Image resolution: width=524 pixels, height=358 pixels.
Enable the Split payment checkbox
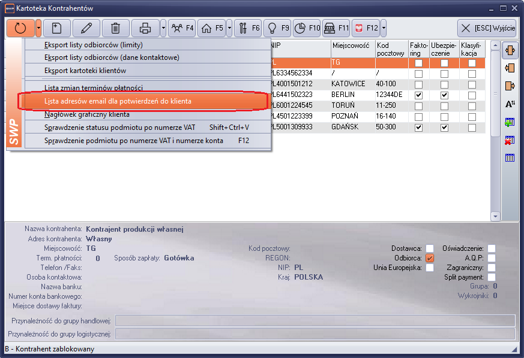[x=492, y=277]
